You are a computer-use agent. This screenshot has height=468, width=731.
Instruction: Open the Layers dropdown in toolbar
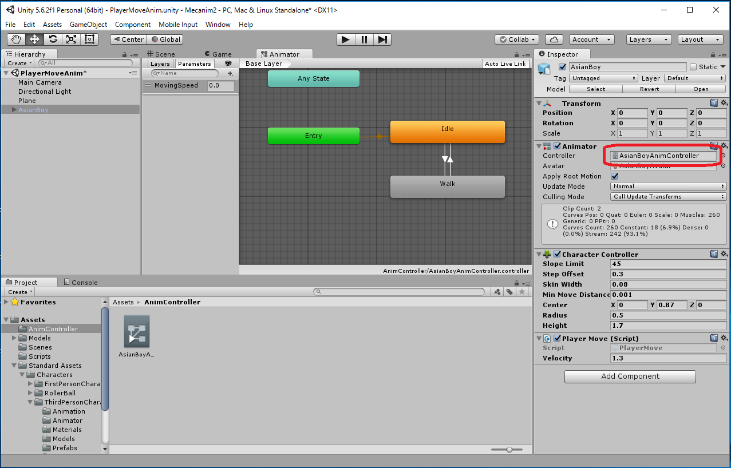click(x=649, y=39)
